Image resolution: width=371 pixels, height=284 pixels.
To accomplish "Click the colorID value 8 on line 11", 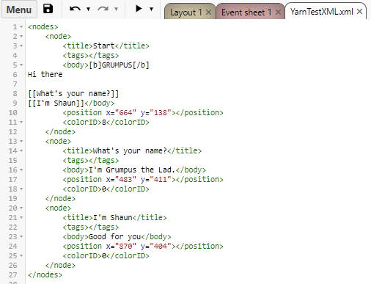I will coord(104,122).
